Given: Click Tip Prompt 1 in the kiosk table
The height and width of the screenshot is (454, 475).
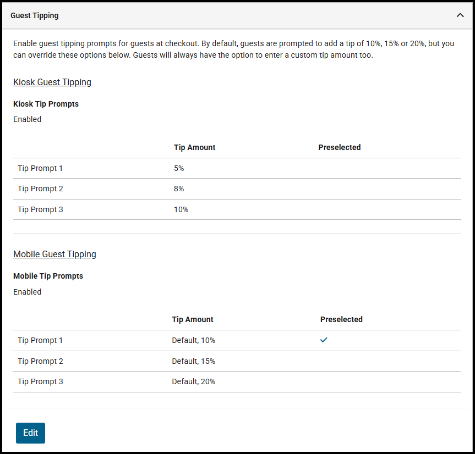Looking at the screenshot, I should tap(40, 168).
